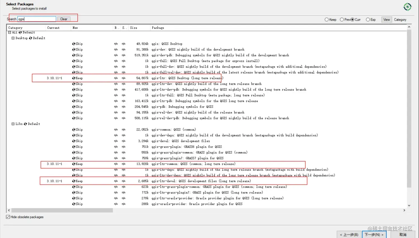Click the 上一步(B) back button

(x=349, y=235)
